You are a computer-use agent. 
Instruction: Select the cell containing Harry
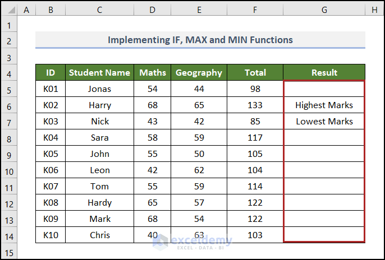point(99,105)
